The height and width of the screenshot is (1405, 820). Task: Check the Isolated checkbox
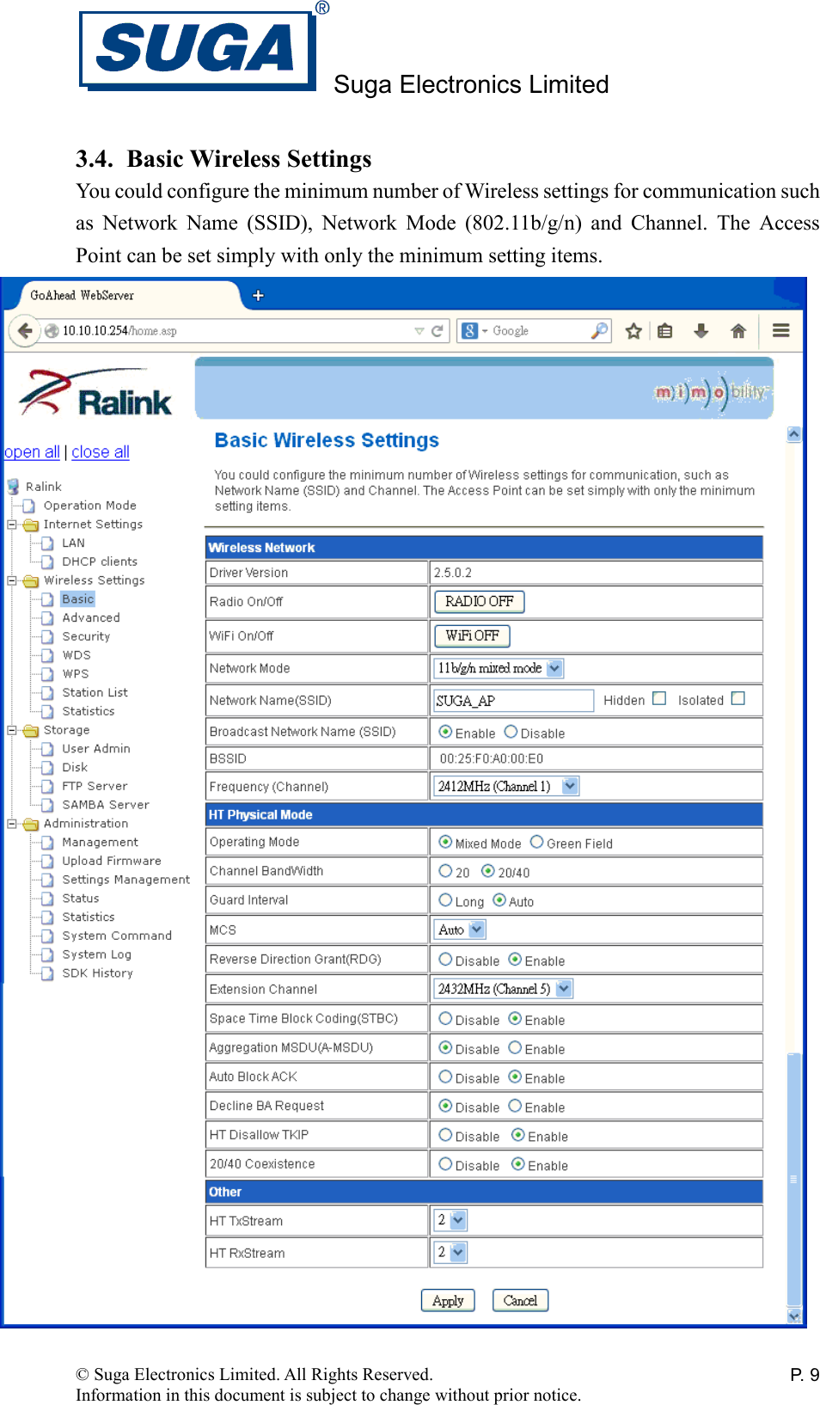pos(737,698)
